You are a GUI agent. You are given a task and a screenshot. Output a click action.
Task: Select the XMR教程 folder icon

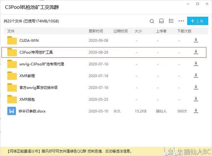pyautogui.click(x=12, y=76)
